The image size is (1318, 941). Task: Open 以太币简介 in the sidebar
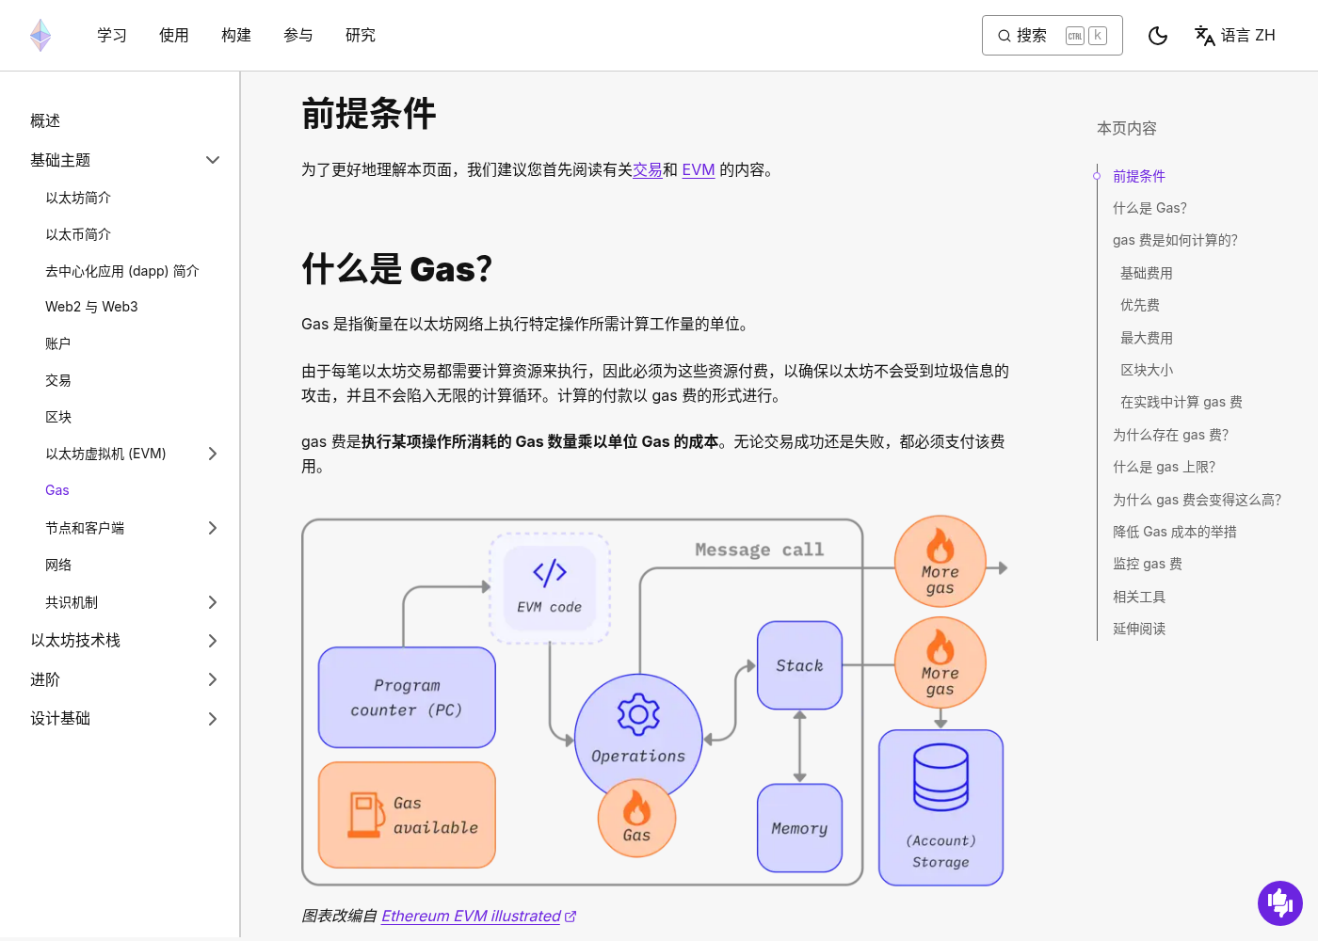point(78,234)
